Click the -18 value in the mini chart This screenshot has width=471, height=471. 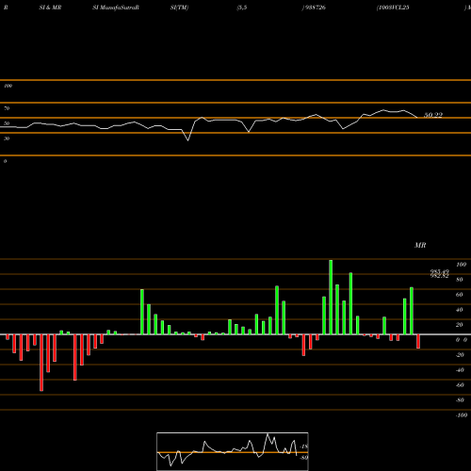point(304,447)
